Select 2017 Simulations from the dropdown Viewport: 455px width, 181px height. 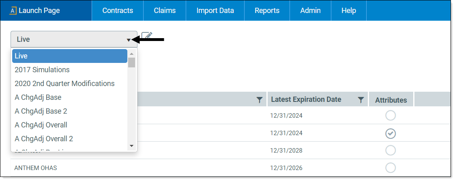click(x=42, y=70)
